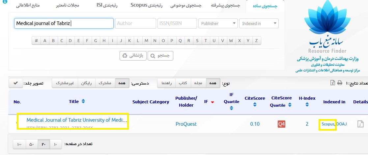This screenshot has width=368, height=155.
Task: Set results per page to 50
Action: click(31, 144)
